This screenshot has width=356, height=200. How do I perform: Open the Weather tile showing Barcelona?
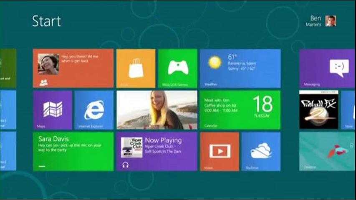[x=240, y=68]
